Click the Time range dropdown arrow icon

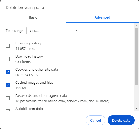[76, 31]
